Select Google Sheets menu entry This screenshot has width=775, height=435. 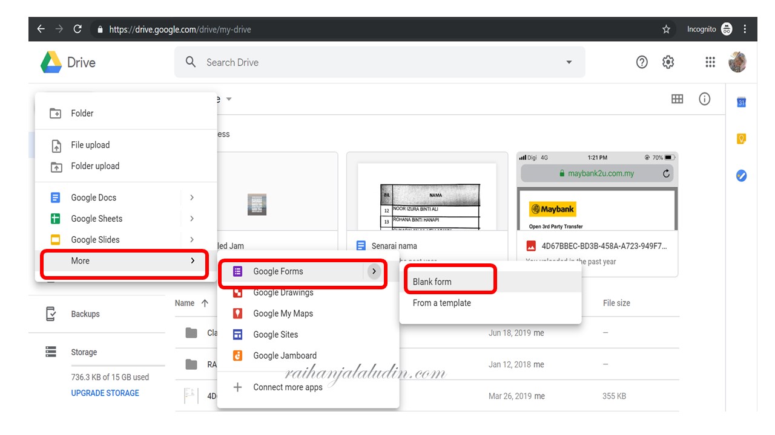tap(126, 219)
